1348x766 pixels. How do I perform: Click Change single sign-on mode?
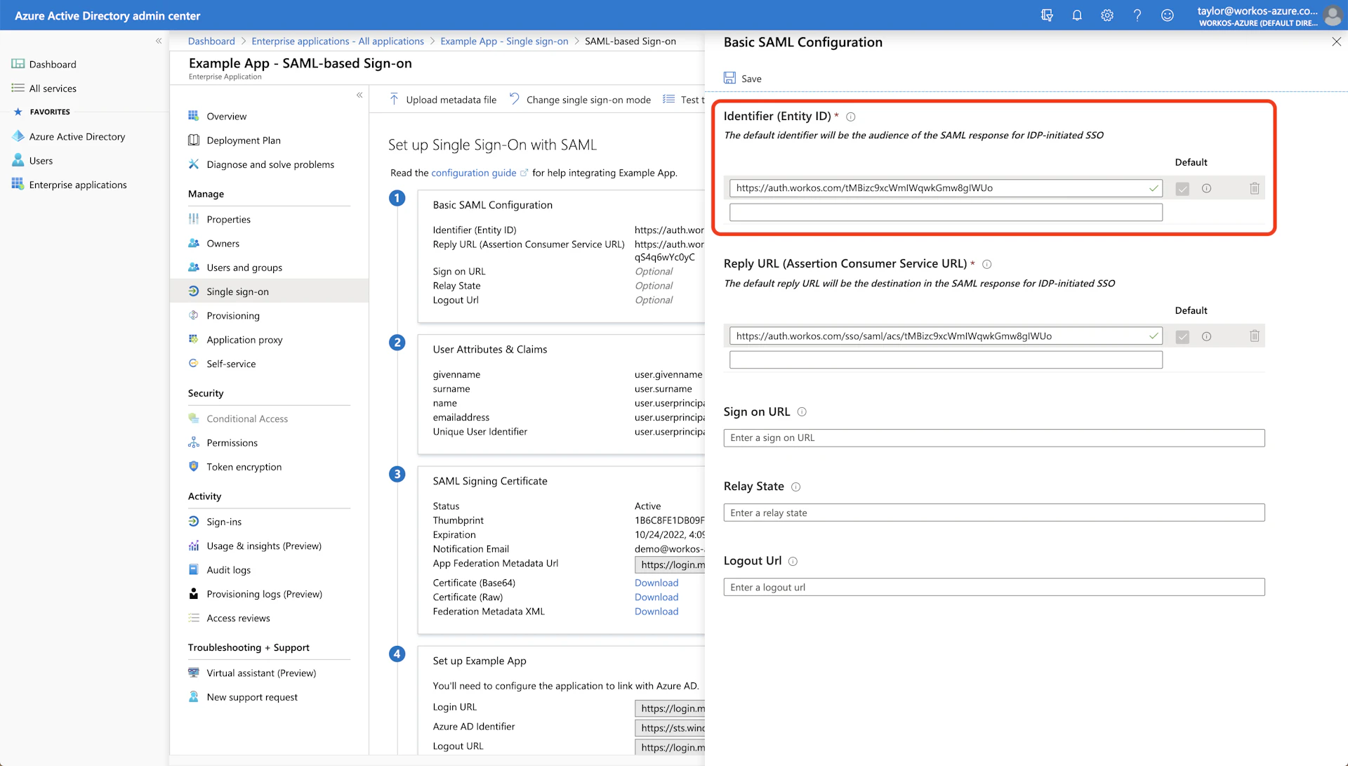point(580,100)
